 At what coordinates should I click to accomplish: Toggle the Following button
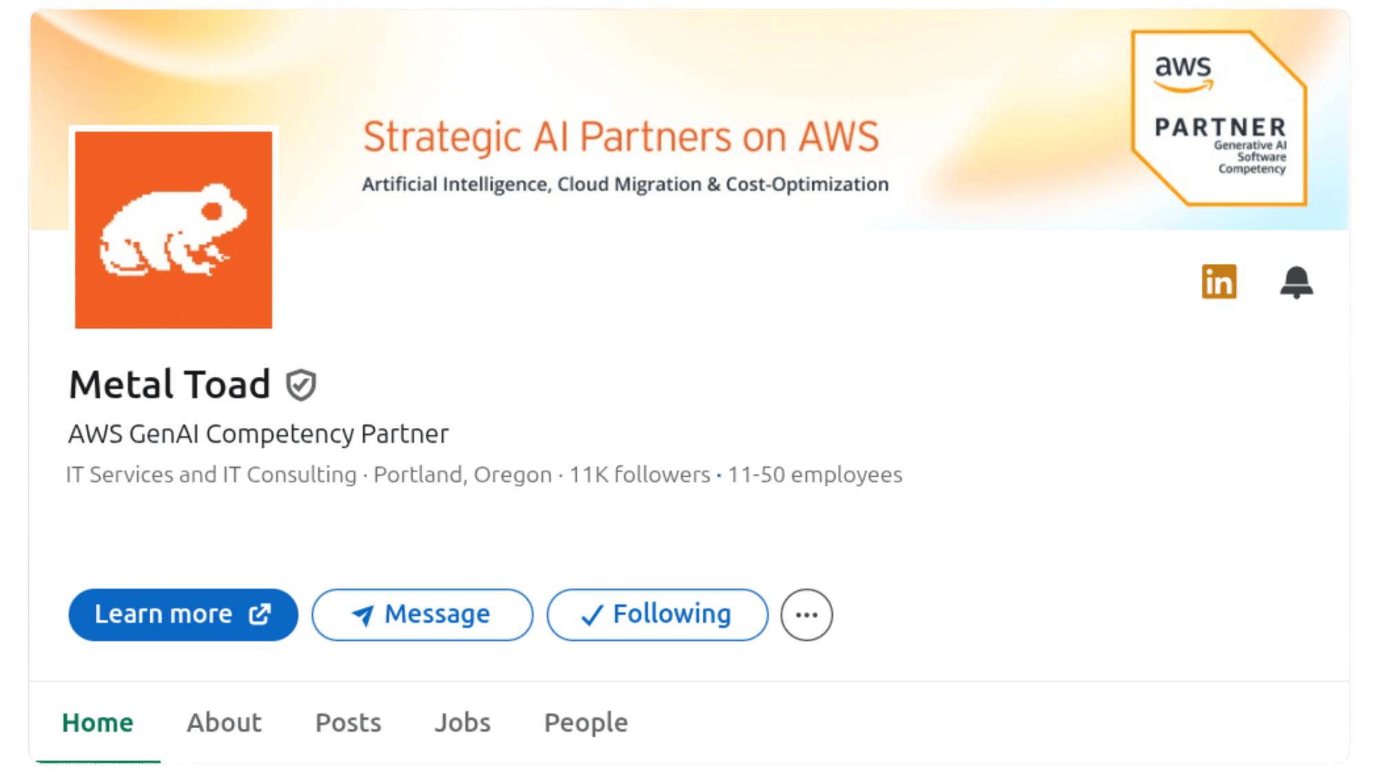point(657,614)
